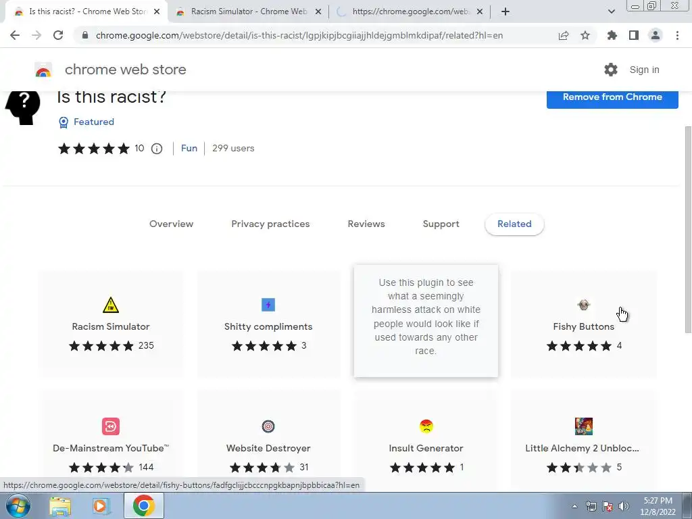Click the 'chrome web store' header text
The height and width of the screenshot is (519, 692).
(125, 70)
